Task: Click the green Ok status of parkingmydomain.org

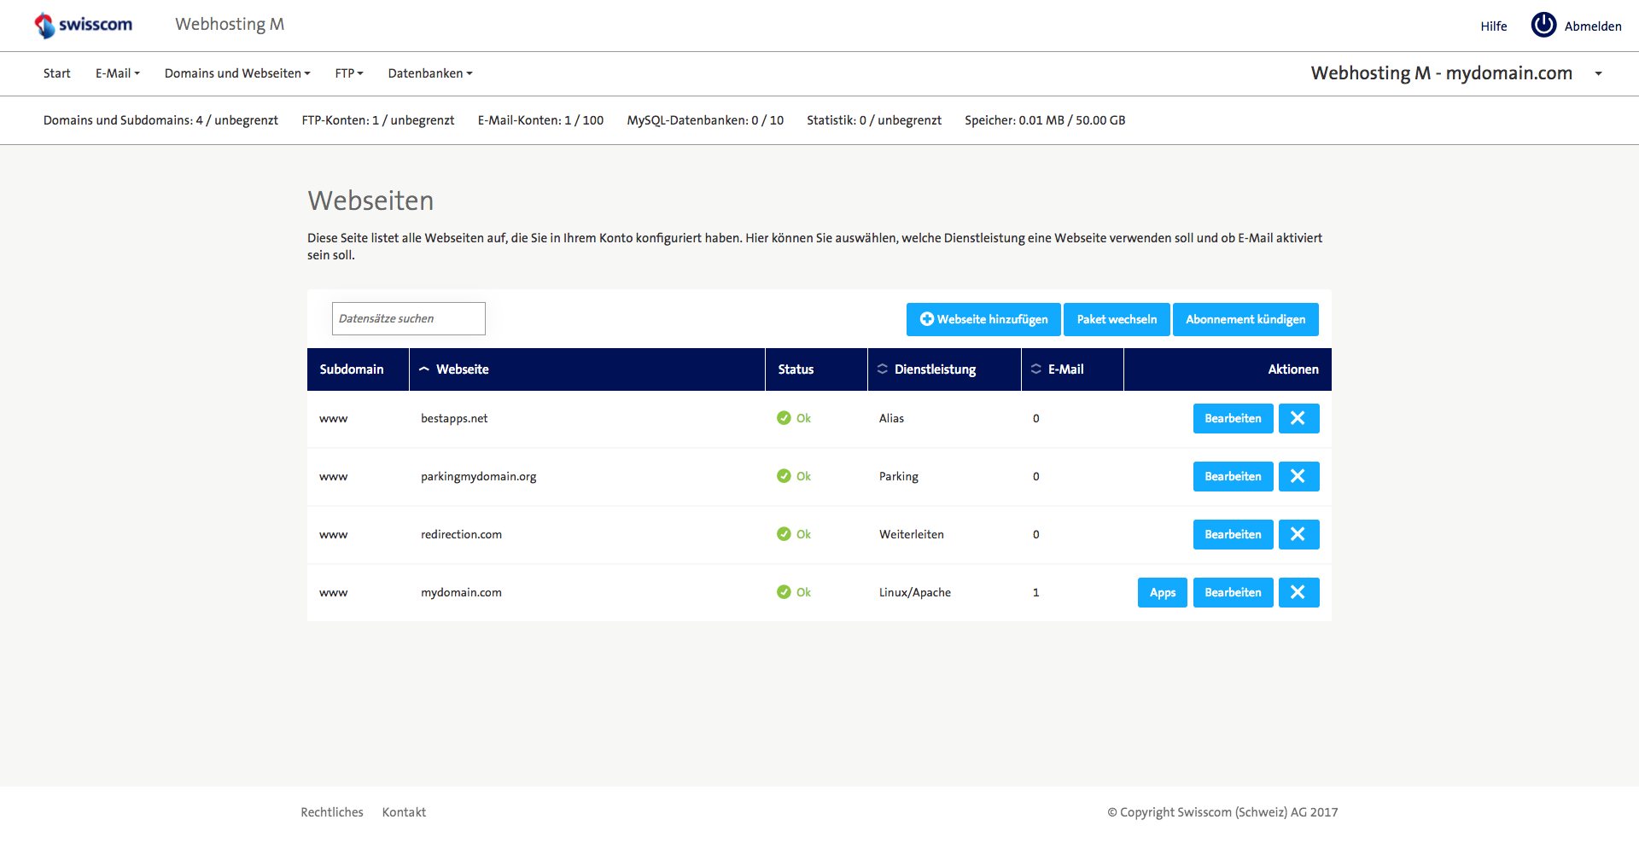Action: (794, 476)
